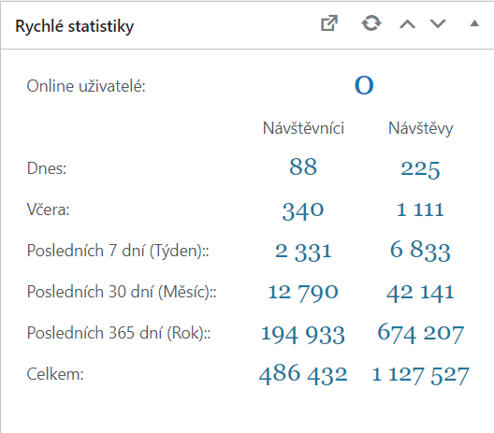The image size is (494, 433).
Task: Open yesterday's visitors count 340
Action: pyautogui.click(x=303, y=210)
